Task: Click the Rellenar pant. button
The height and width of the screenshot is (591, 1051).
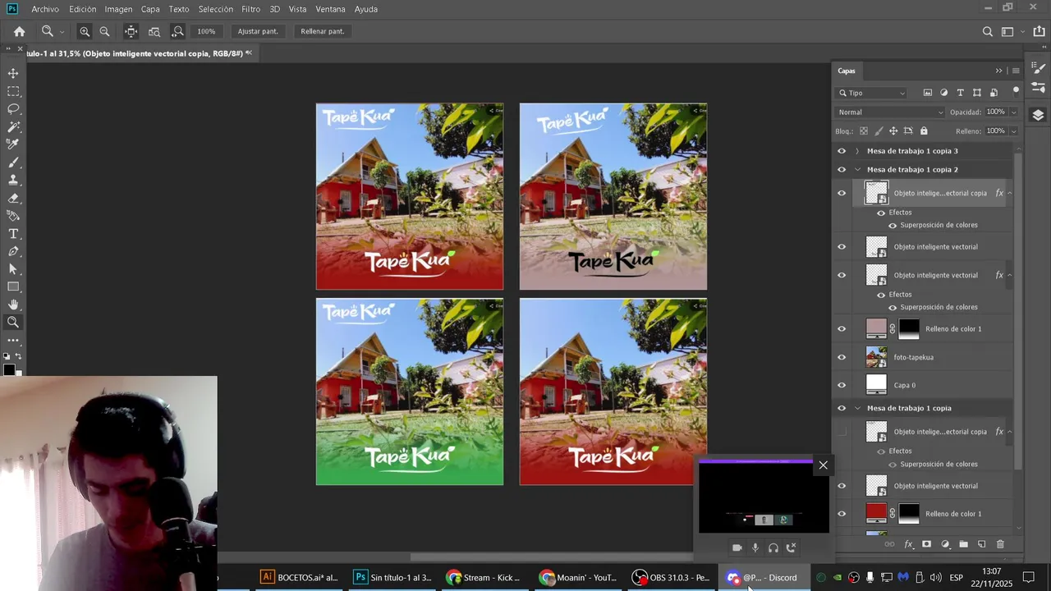Action: [323, 31]
